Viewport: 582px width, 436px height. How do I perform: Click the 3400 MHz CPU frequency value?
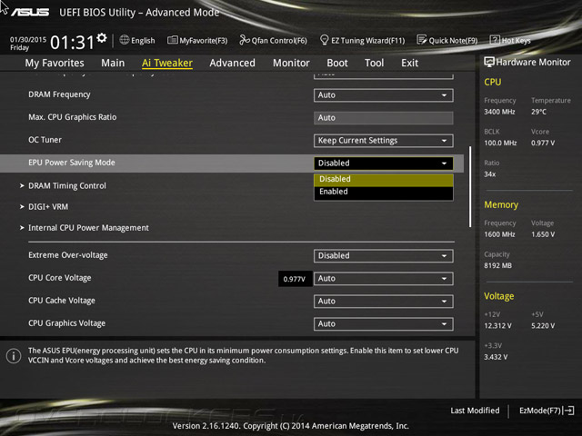[x=499, y=112]
